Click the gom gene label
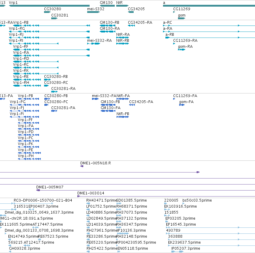Viewport: 255px width, 253px height. pos(182,15)
